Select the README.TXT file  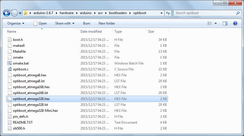tap(23, 122)
